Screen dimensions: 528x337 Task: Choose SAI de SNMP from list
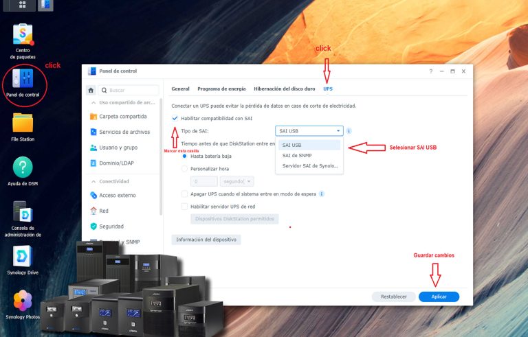click(296, 155)
